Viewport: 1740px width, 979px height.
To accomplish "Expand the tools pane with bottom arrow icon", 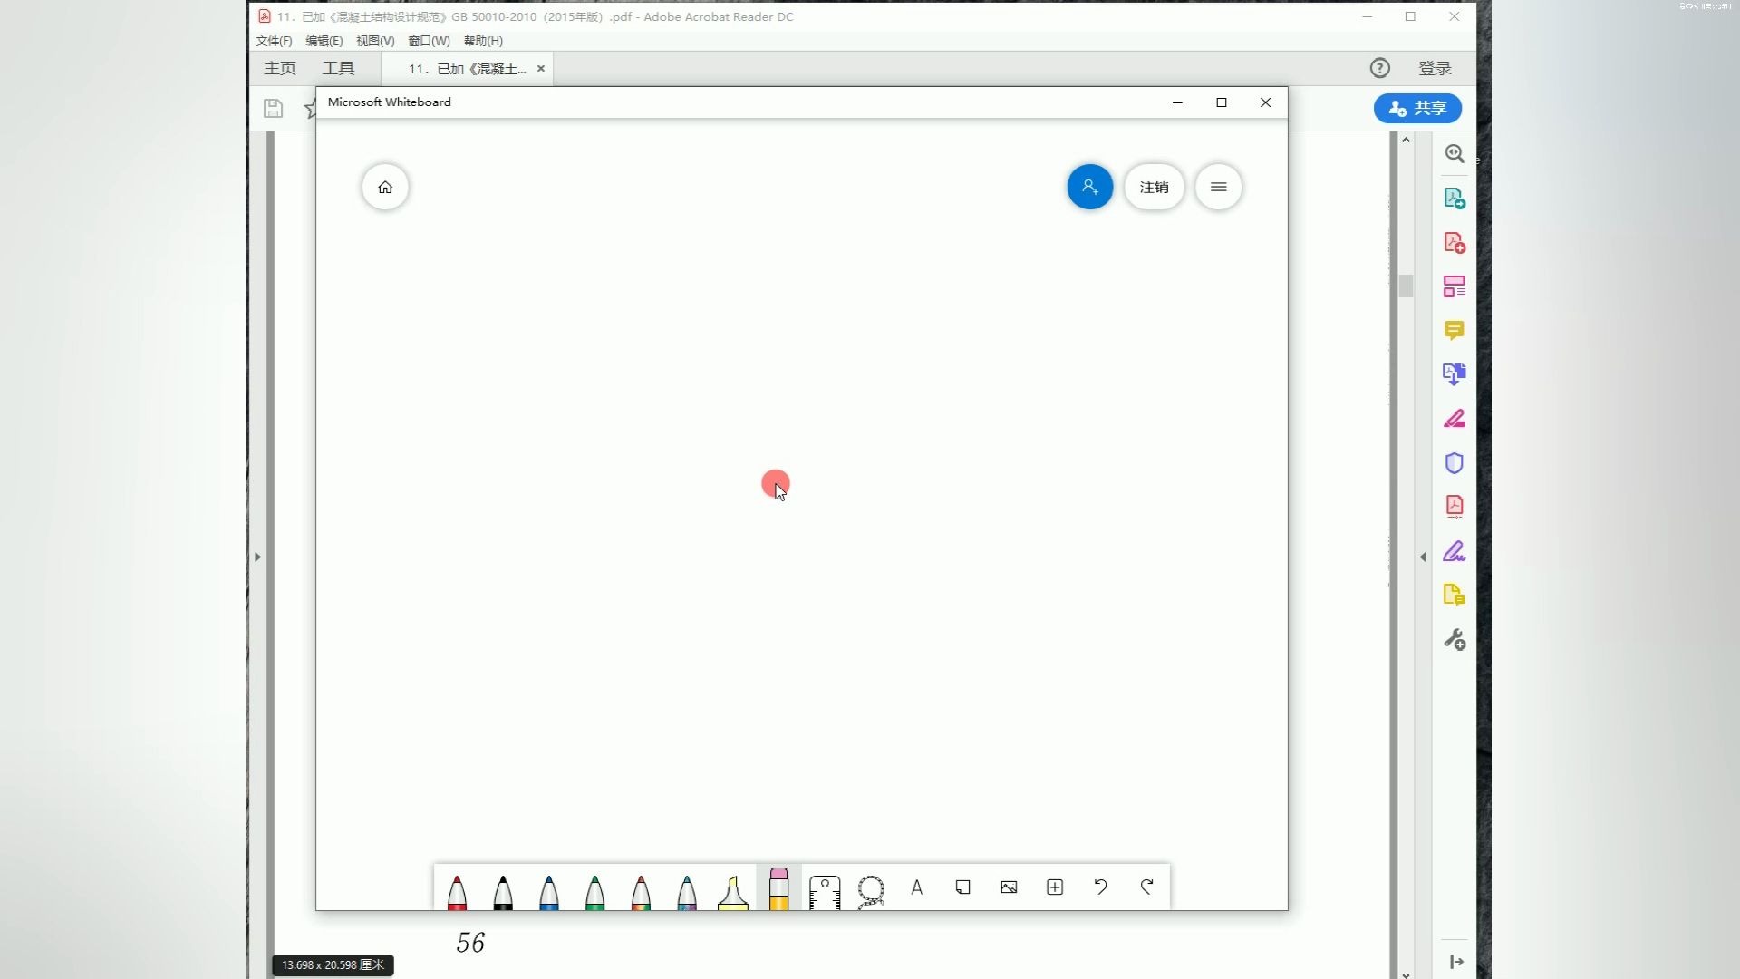I will tap(1455, 962).
